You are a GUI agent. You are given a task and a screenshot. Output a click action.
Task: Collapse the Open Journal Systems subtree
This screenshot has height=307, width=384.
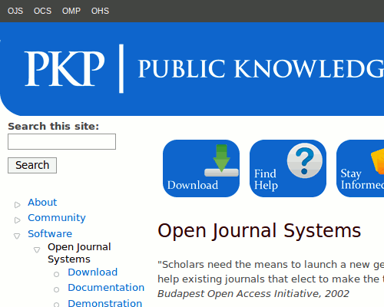click(37, 249)
